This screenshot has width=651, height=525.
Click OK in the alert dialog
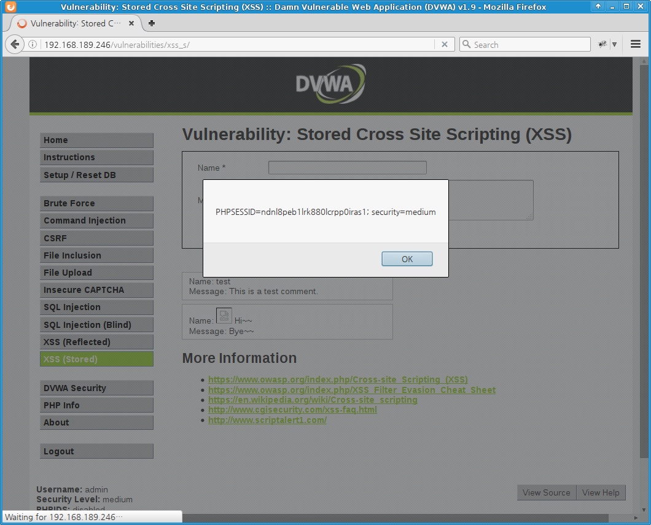pos(407,259)
